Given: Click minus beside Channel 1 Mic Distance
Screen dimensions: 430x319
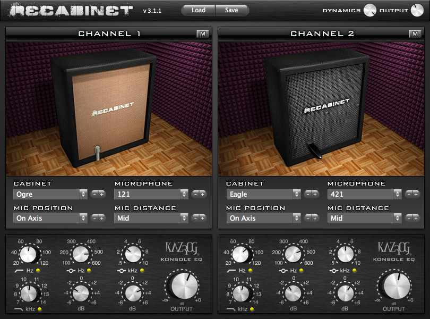Looking at the screenshot, I should point(195,218).
